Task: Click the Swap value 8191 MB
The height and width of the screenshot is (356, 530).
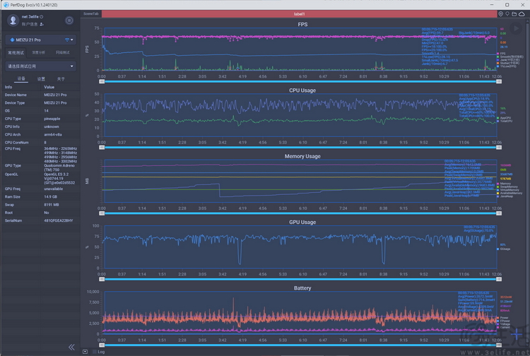Action: pos(52,205)
